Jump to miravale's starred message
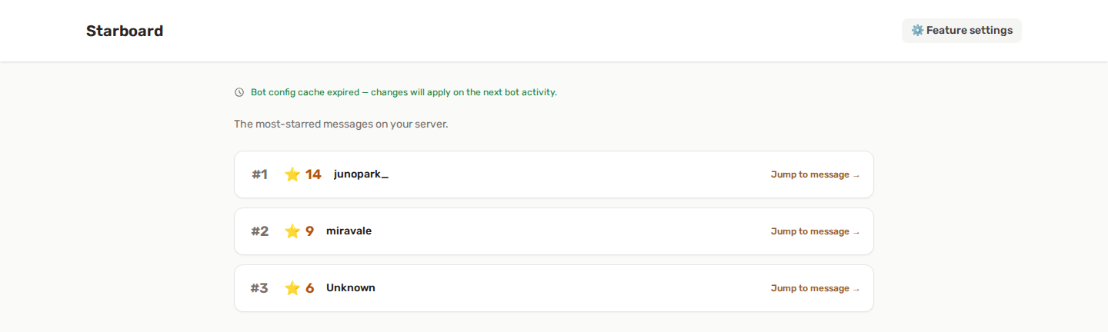This screenshot has width=1108, height=332. coord(816,231)
